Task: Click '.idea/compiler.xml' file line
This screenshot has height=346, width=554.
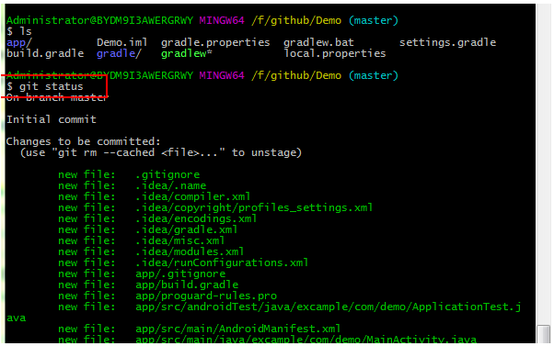Action: pyautogui.click(x=155, y=196)
